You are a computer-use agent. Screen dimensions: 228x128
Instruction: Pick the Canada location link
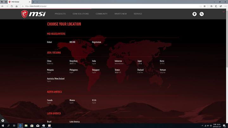(50, 100)
